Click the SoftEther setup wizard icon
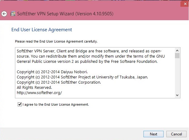Viewport: 189px width, 140px height. tap(13, 14)
